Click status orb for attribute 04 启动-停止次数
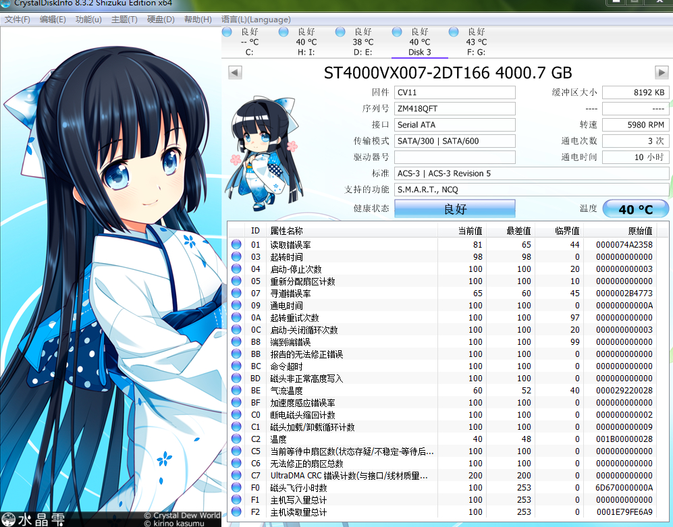This screenshot has height=527, width=673. [x=236, y=269]
